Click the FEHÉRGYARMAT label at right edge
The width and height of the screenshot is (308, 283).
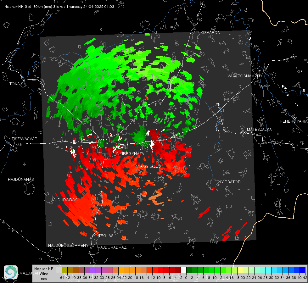click(x=294, y=121)
